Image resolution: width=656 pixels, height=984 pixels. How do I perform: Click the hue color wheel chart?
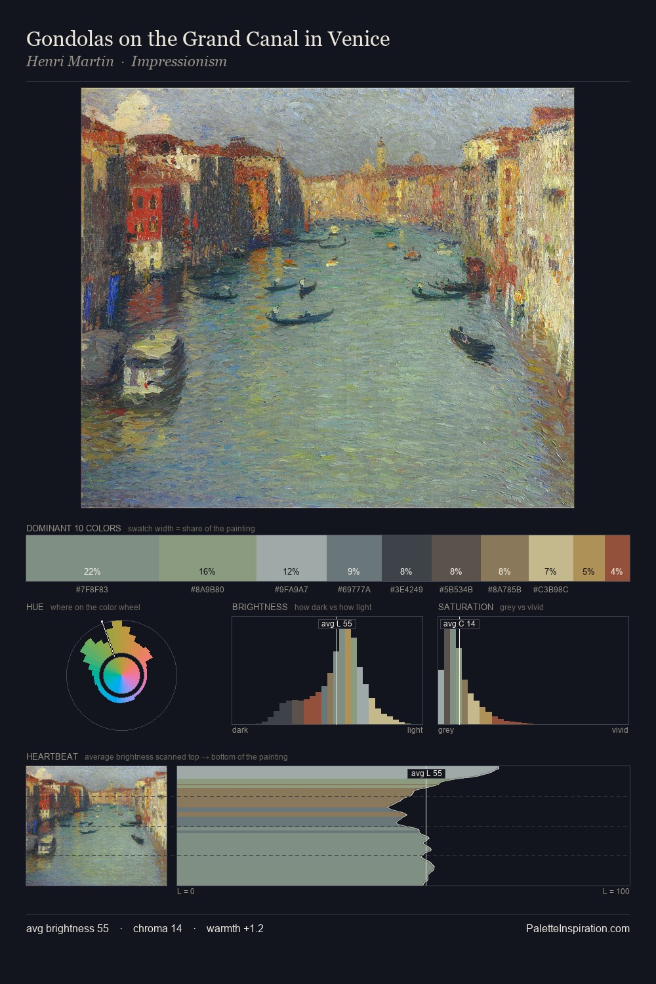tap(121, 675)
